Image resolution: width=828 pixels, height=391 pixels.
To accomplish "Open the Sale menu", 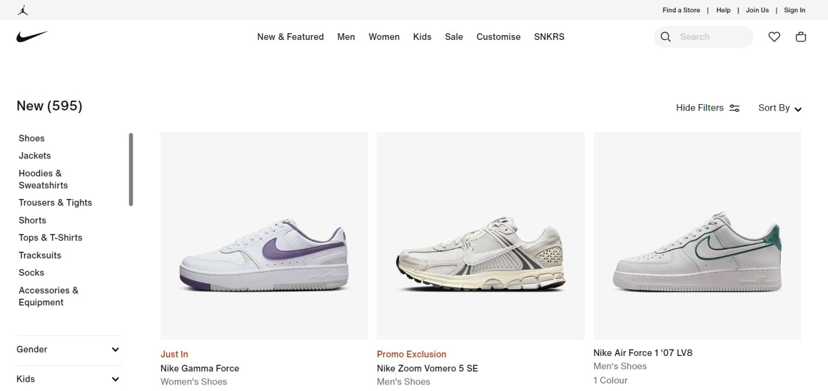I will tap(454, 37).
